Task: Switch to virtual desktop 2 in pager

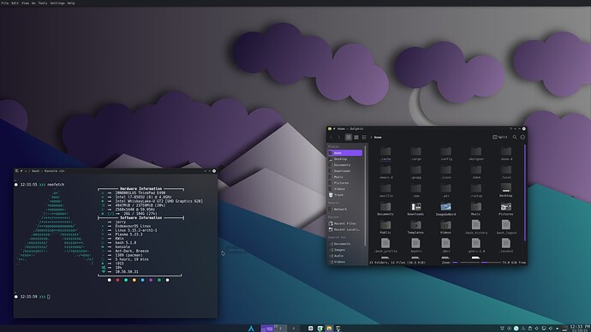Action: click(x=280, y=329)
